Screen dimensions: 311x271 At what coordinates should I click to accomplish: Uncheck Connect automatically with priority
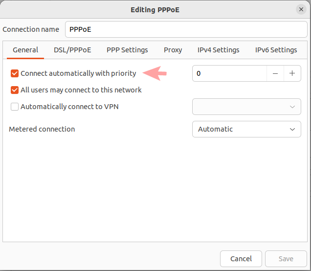(15, 73)
